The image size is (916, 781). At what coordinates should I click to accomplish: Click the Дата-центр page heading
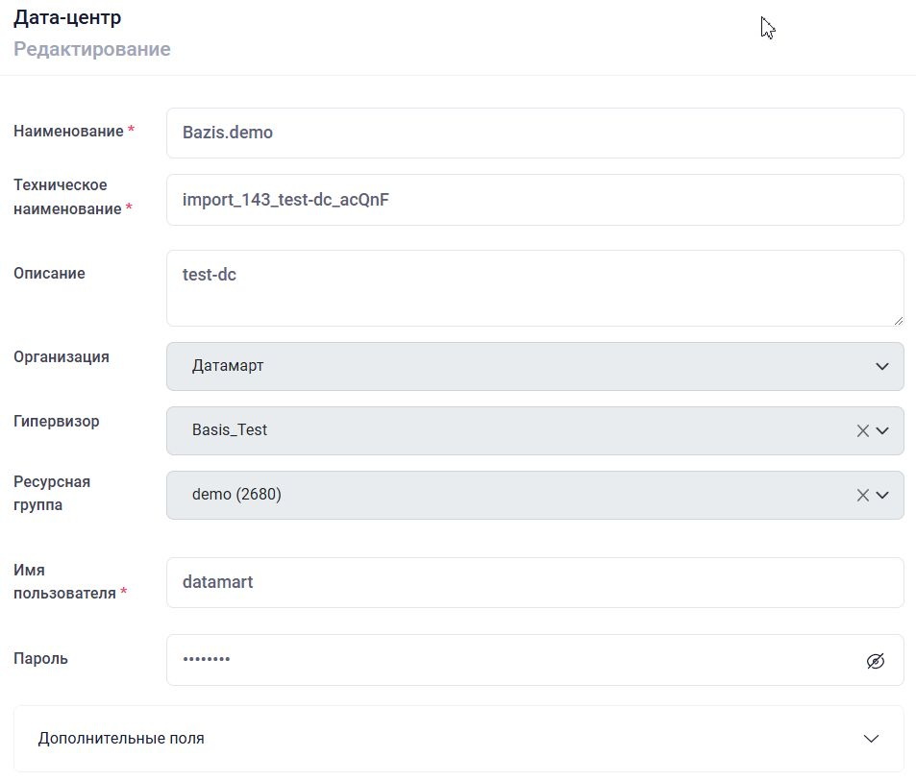(67, 17)
